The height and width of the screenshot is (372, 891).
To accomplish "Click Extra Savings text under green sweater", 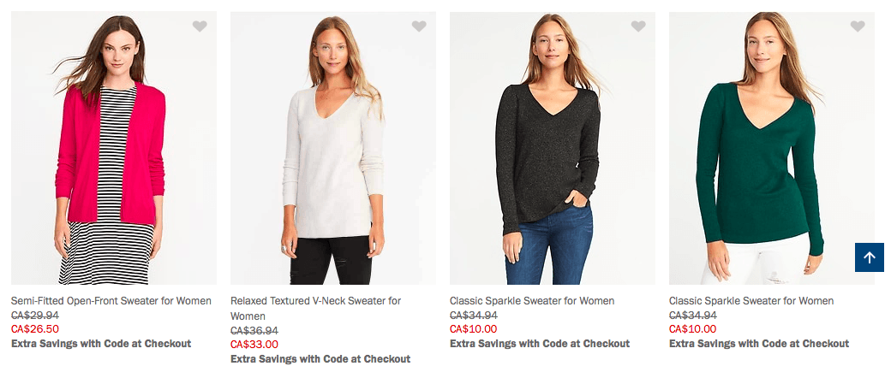I will click(759, 344).
